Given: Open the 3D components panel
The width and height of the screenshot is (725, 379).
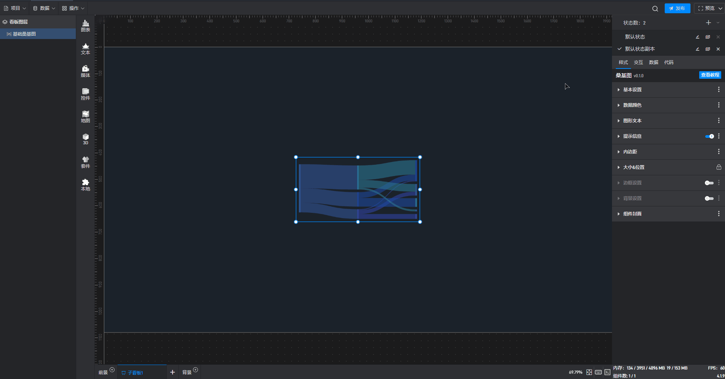Looking at the screenshot, I should [85, 139].
